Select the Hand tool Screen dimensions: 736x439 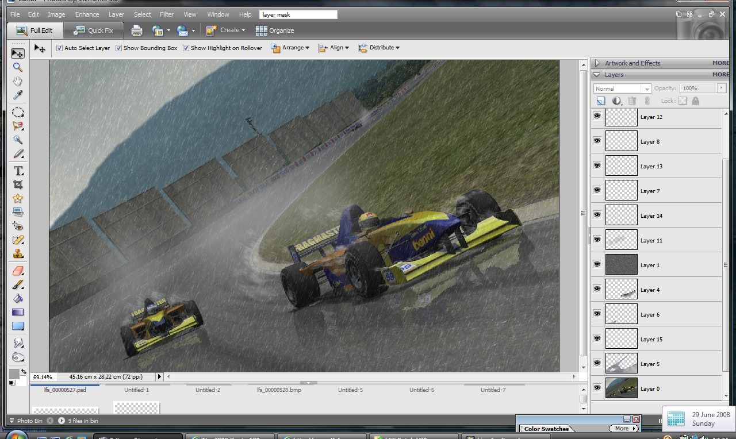[18, 81]
